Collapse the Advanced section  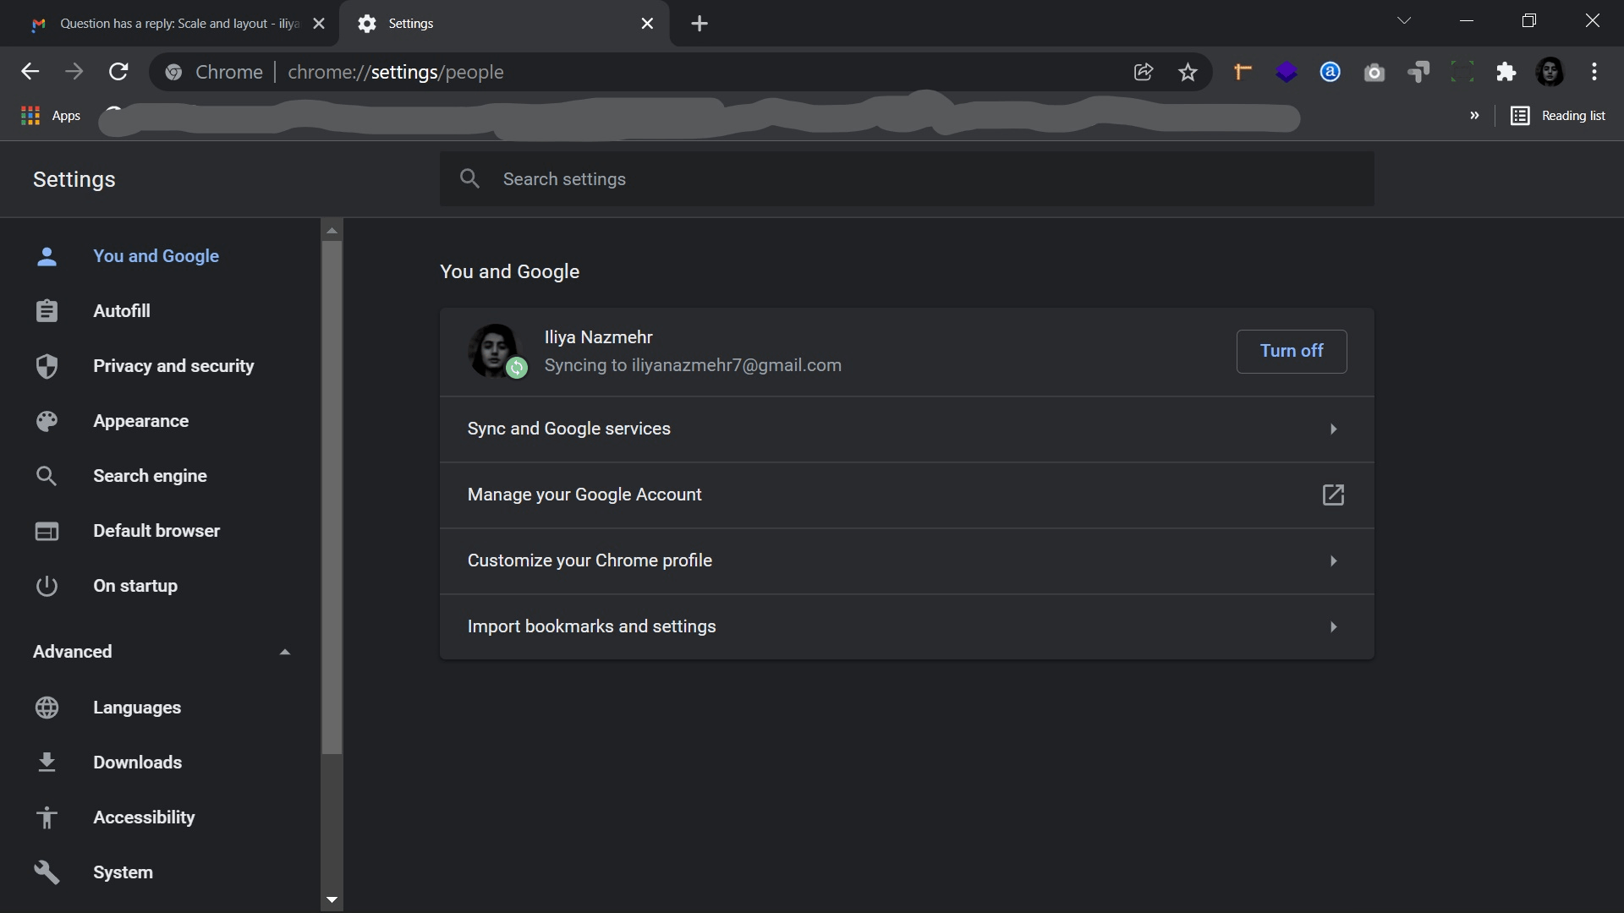coord(284,652)
